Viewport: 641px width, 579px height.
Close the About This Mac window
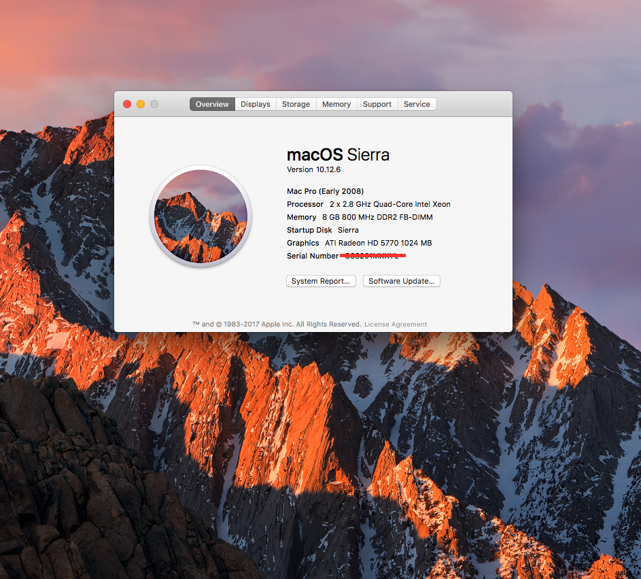127,104
